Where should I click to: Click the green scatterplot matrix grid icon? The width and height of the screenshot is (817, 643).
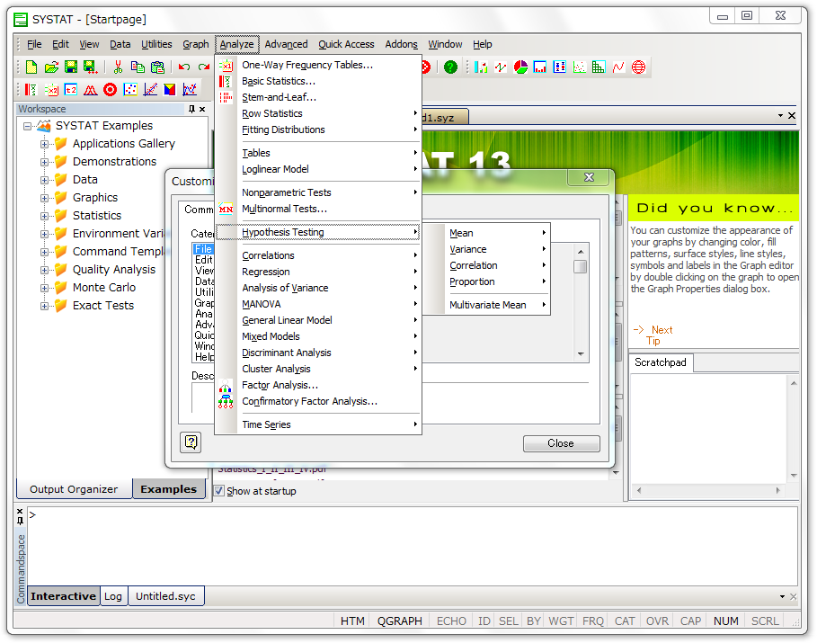599,67
